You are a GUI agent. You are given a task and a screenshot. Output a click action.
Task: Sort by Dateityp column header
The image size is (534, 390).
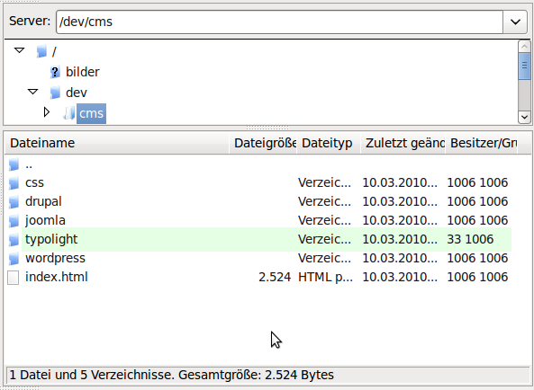pos(329,143)
